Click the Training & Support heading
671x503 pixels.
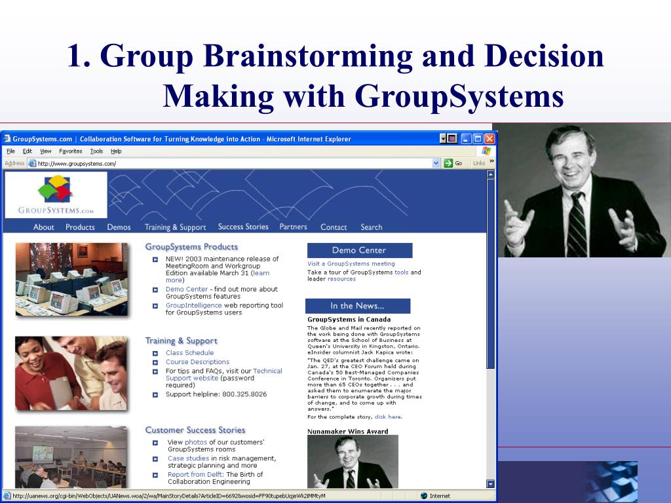(x=181, y=341)
